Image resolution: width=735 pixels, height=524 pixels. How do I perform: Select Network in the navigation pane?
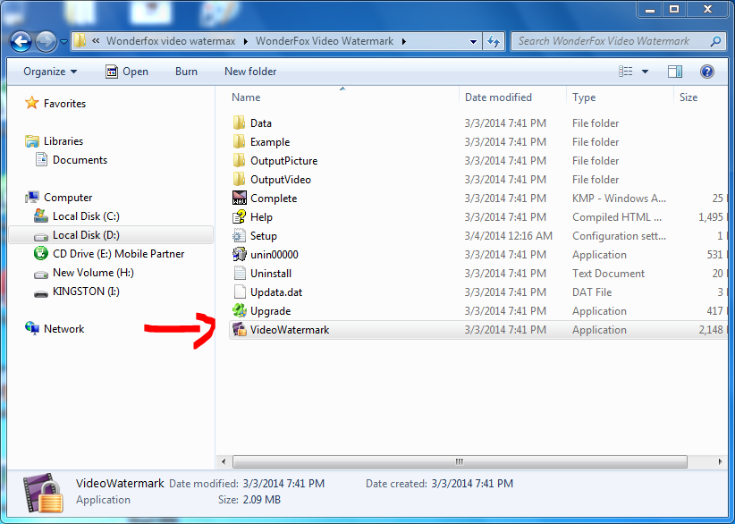(63, 328)
